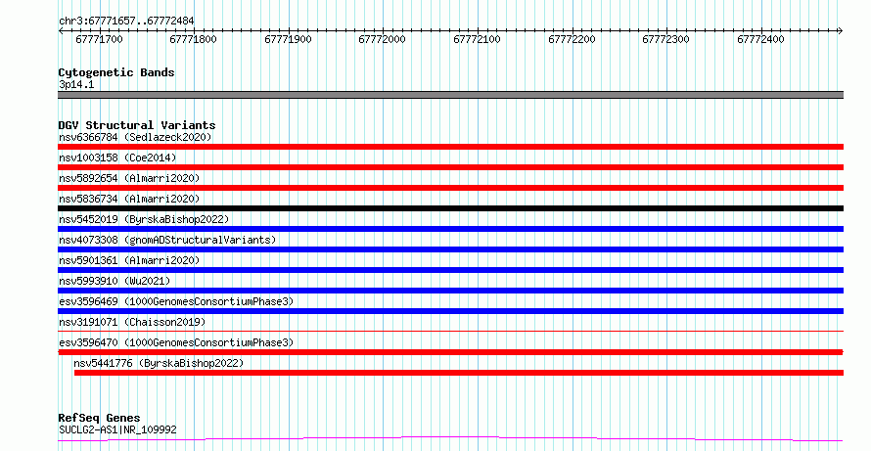Viewport: 871px width, 451px height.
Task: Click the red bar below esv3596470
Action: click(450, 352)
